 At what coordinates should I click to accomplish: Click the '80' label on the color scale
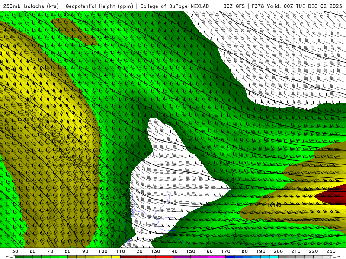[x=68, y=251]
